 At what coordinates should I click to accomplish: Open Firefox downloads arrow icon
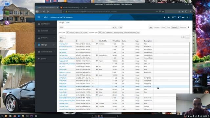tap(179, 12)
